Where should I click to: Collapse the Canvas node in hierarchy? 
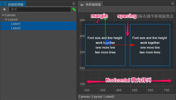click(x=3, y=15)
